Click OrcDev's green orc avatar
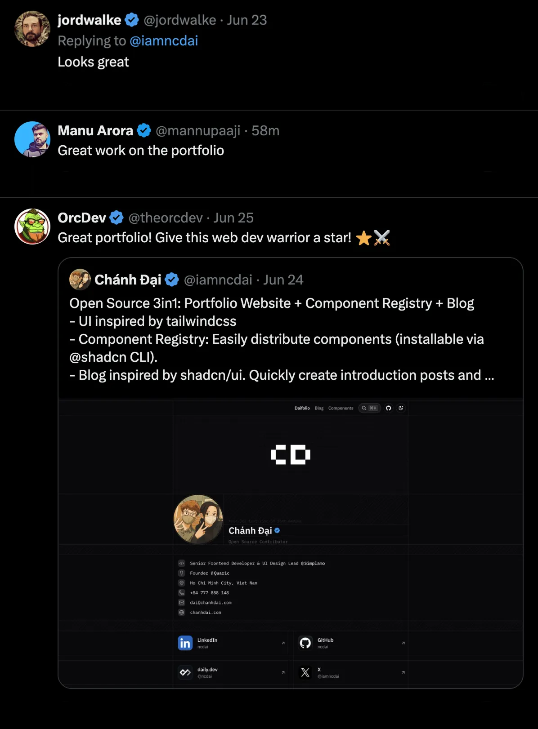The width and height of the screenshot is (538, 729). point(32,227)
